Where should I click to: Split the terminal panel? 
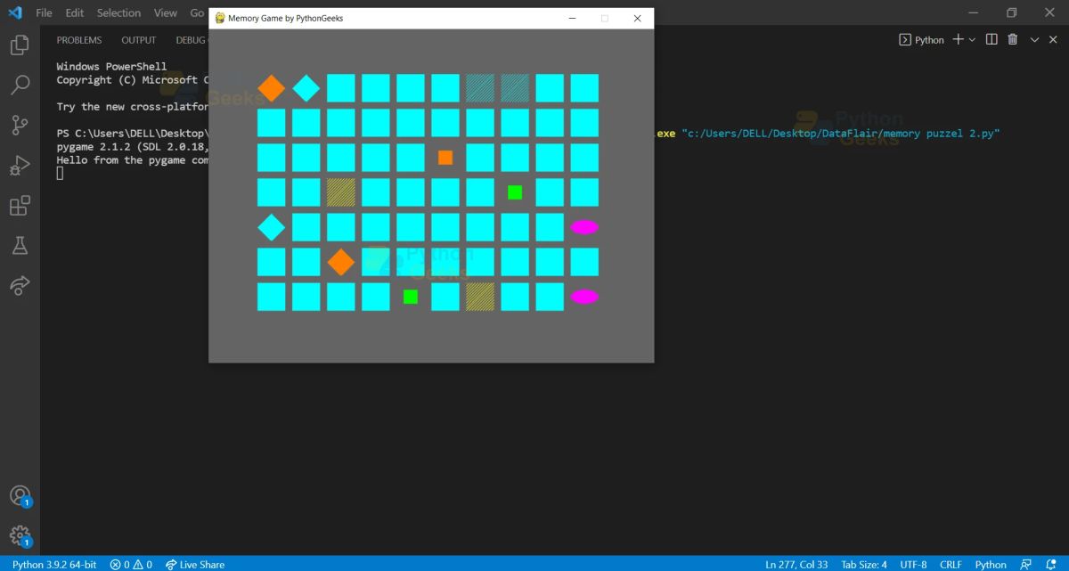(991, 39)
